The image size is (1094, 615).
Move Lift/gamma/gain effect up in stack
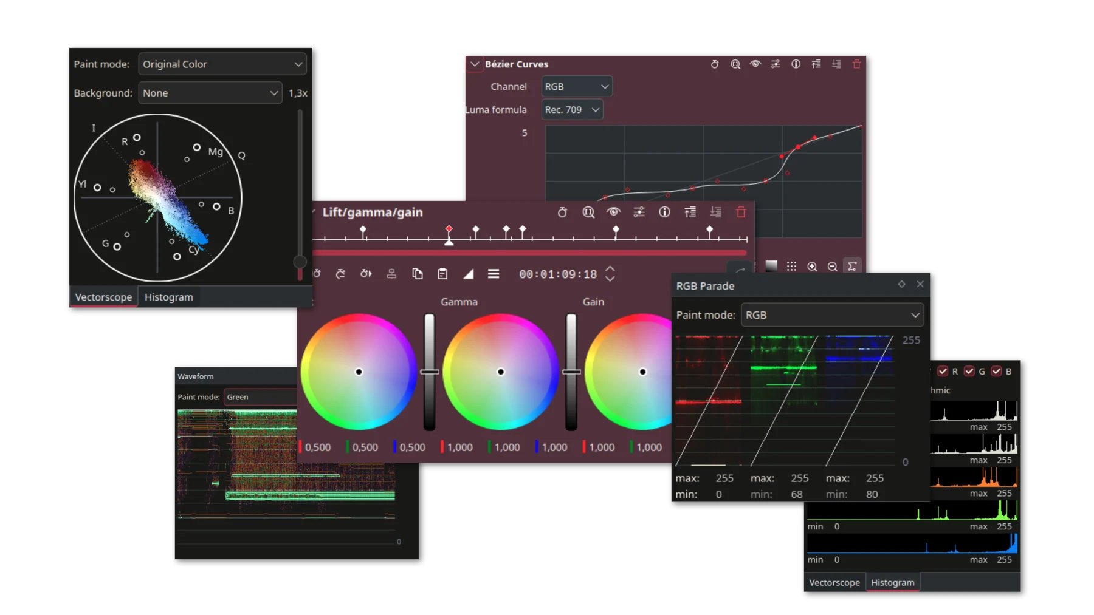point(690,212)
